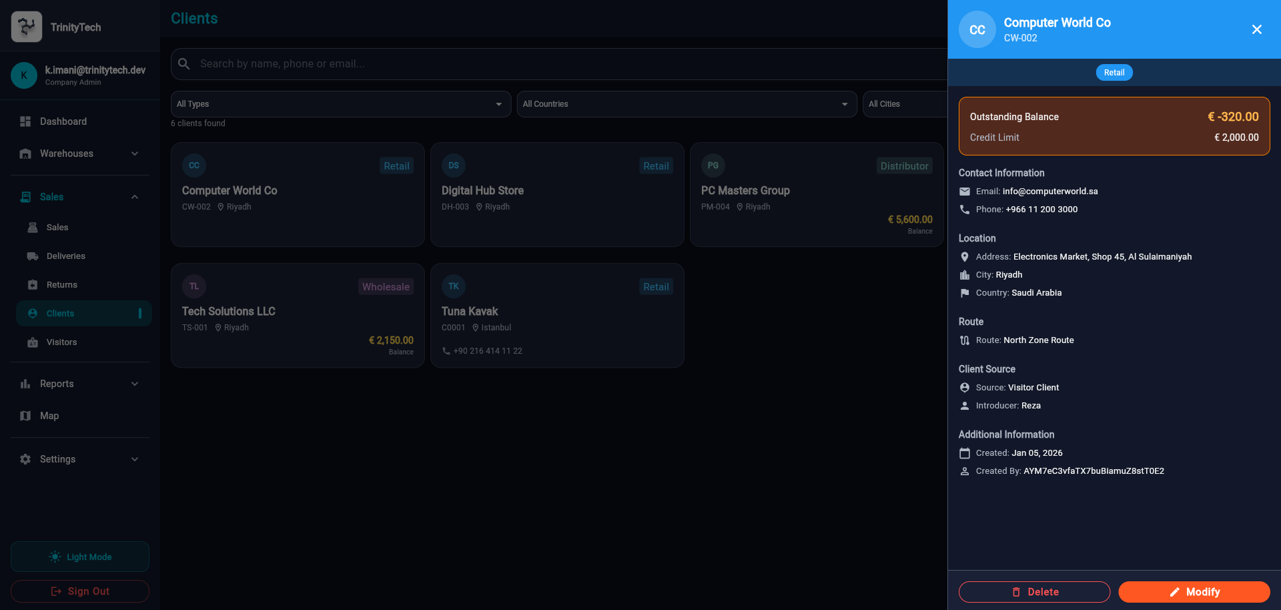Click the K user avatar in sidebar
This screenshot has width=1281, height=610.
tap(24, 75)
